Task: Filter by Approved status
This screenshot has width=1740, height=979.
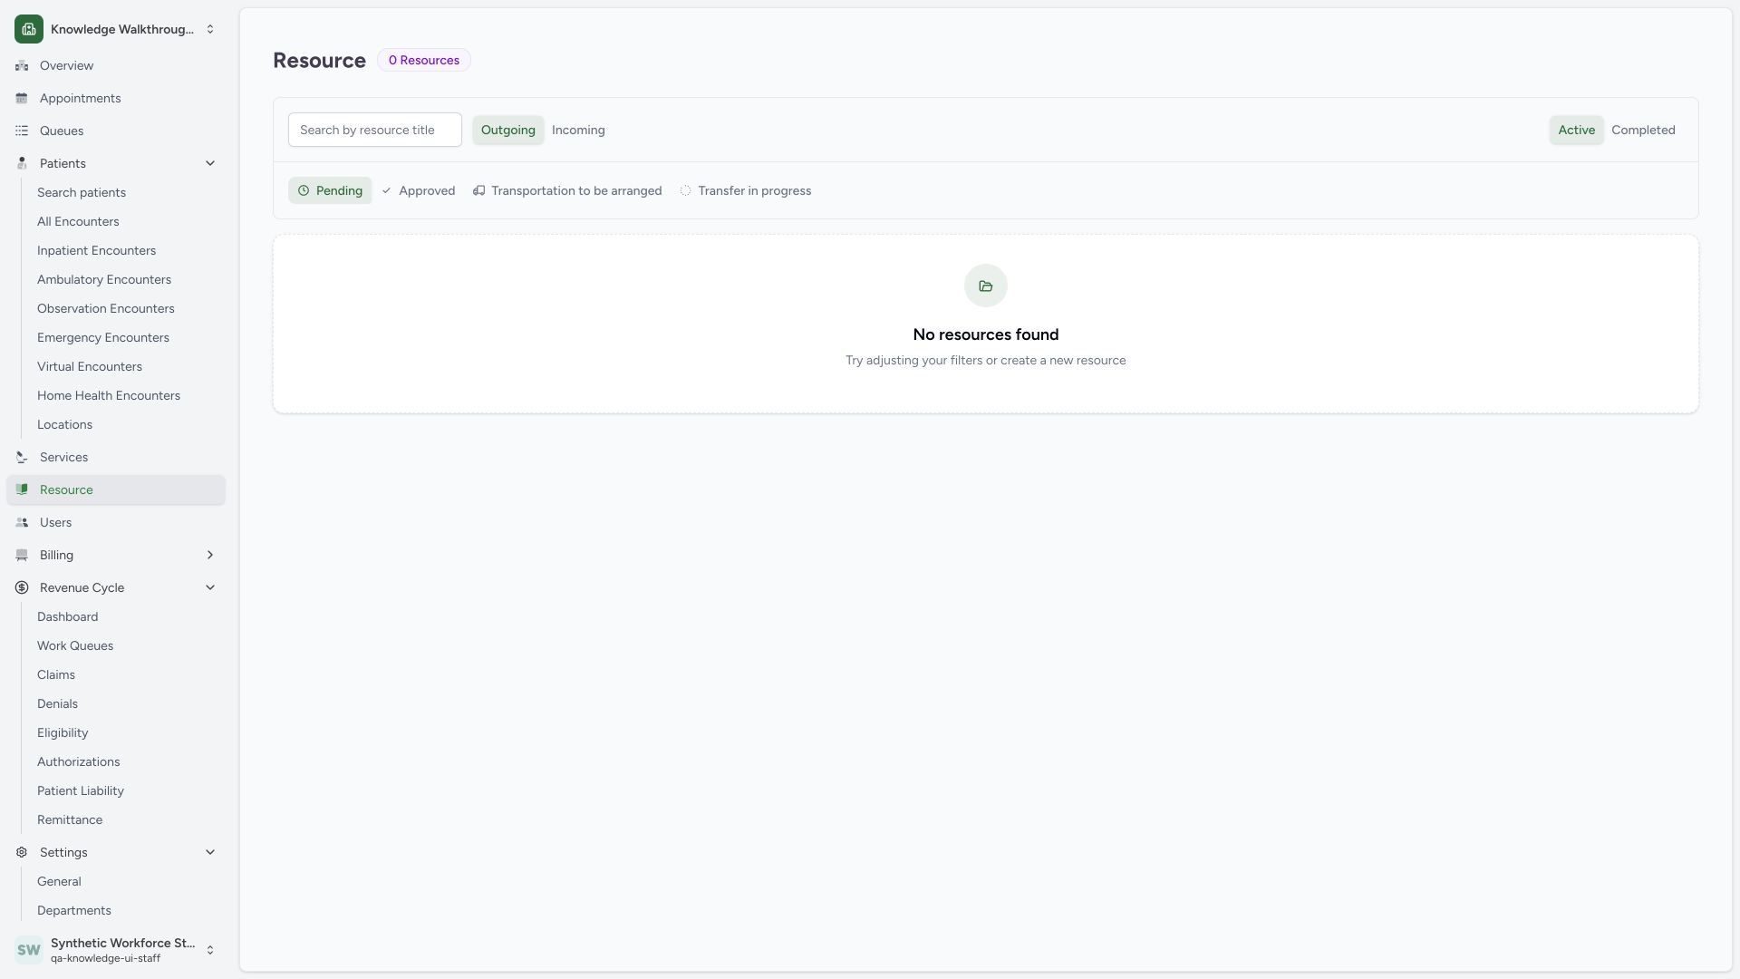Action: coord(419,191)
